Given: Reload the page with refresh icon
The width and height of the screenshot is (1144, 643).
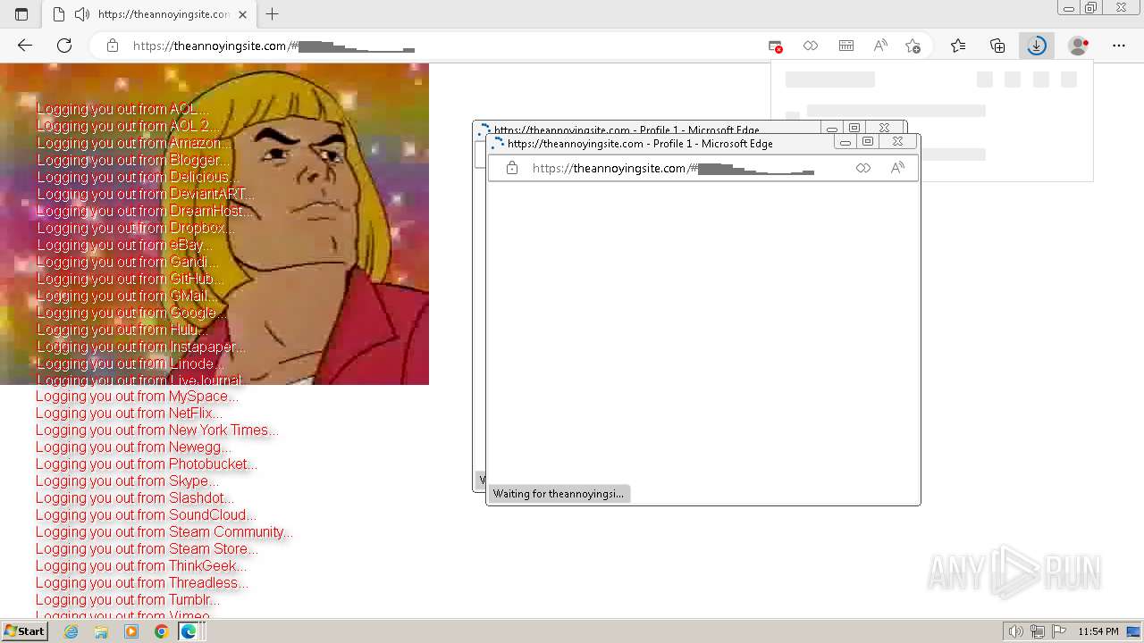Looking at the screenshot, I should coord(64,46).
